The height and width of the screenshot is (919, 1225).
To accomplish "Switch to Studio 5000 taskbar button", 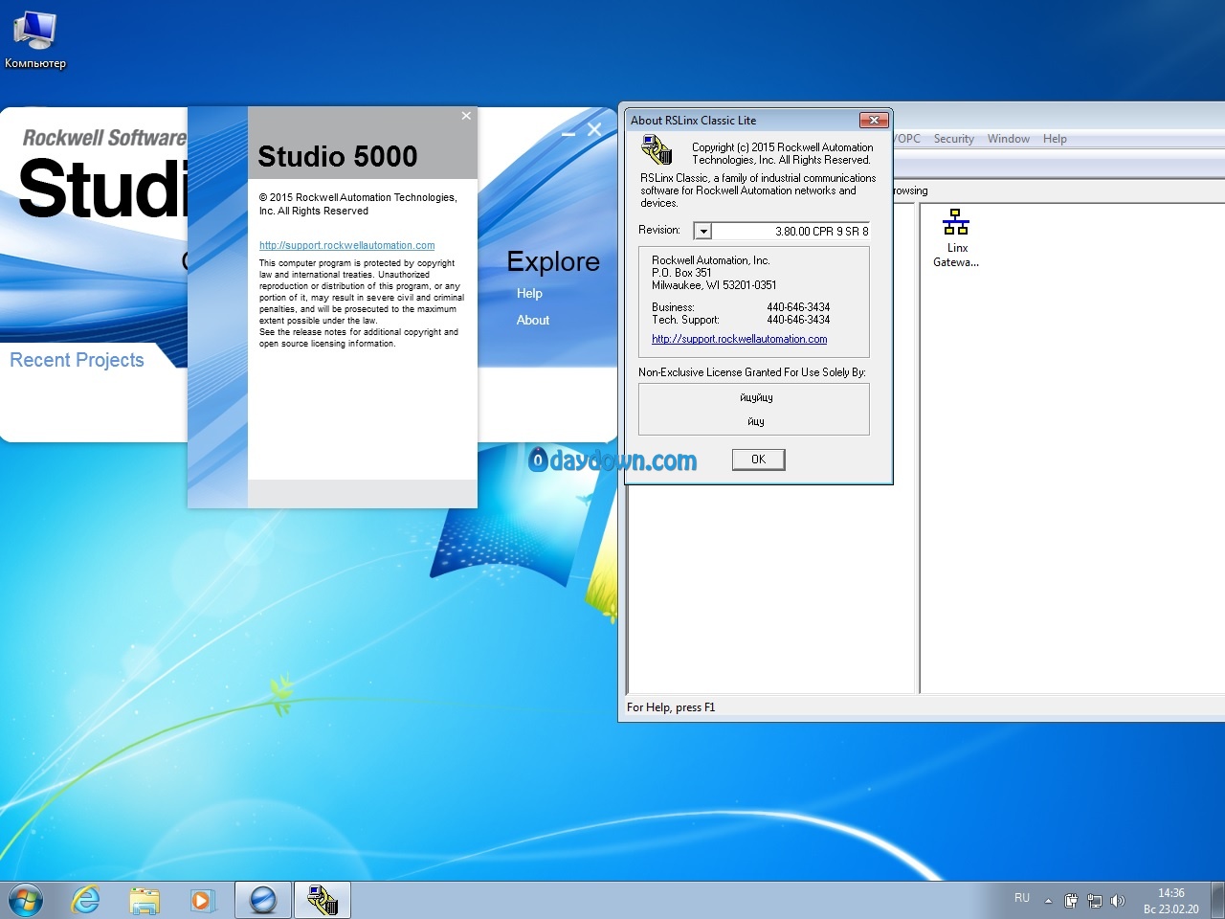I will [263, 901].
